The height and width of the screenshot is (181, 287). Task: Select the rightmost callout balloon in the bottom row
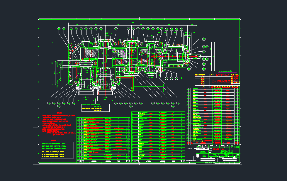(177, 103)
